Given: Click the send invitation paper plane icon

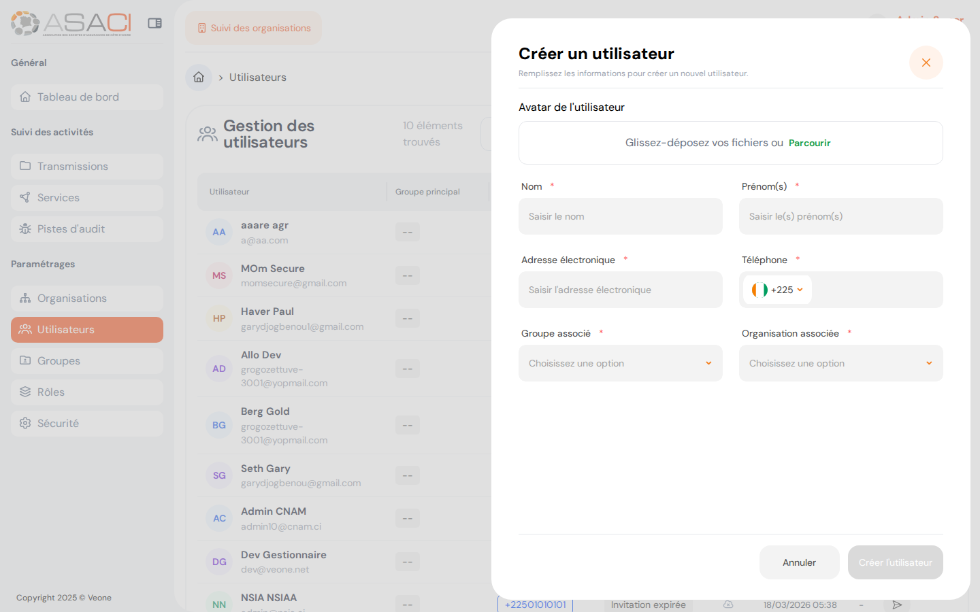Looking at the screenshot, I should (x=897, y=605).
